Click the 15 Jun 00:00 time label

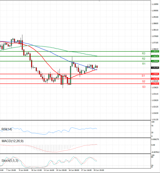click(62, 170)
